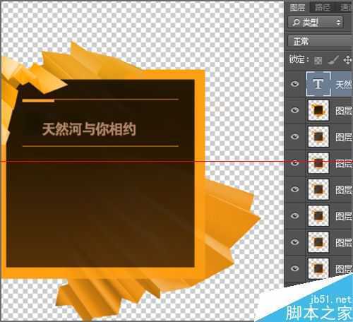Select the T text layer thumbnail

(318, 84)
